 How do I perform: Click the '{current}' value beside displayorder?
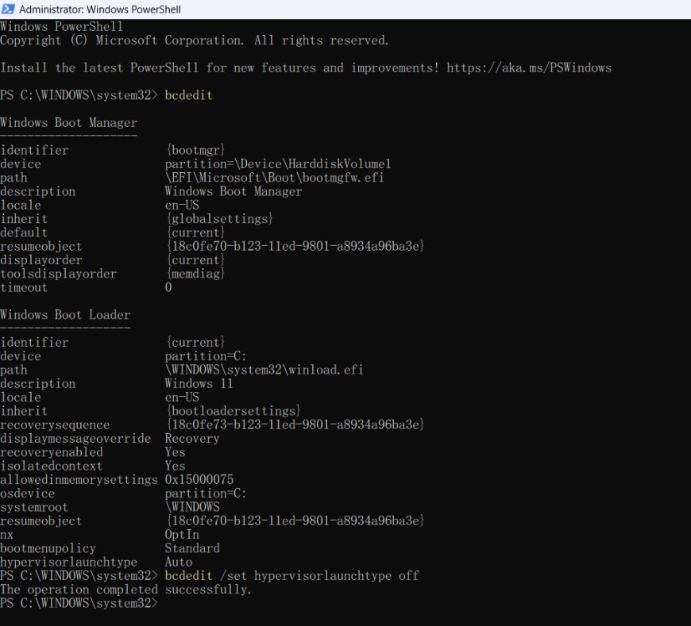(195, 259)
